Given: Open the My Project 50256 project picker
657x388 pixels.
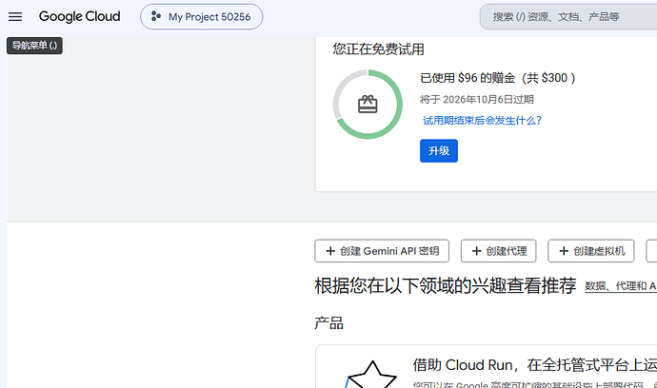Looking at the screenshot, I should (202, 17).
